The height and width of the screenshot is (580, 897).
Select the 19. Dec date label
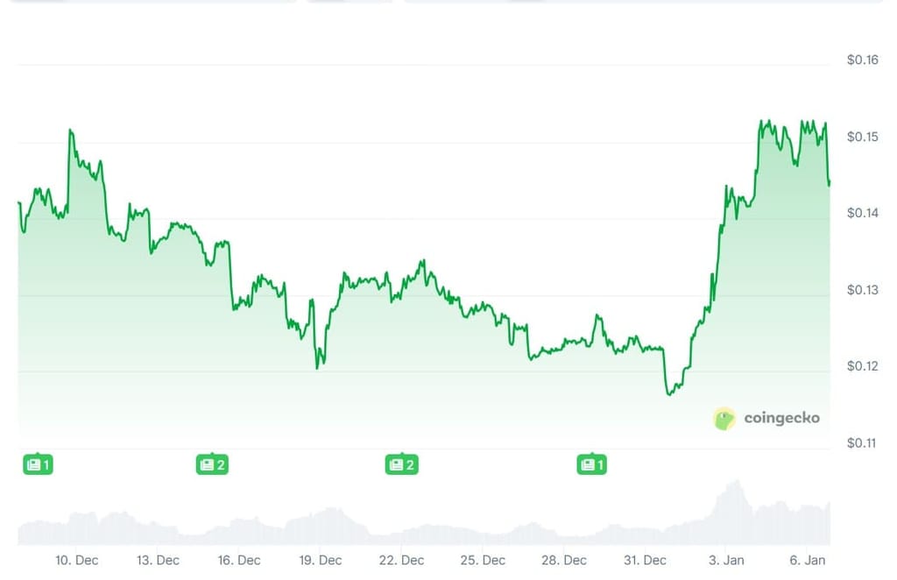click(x=321, y=561)
